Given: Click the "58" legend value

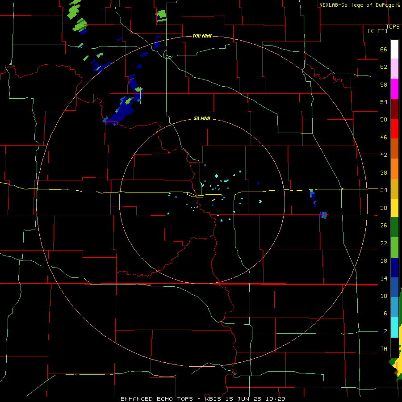Looking at the screenshot, I should pyautogui.click(x=384, y=84).
